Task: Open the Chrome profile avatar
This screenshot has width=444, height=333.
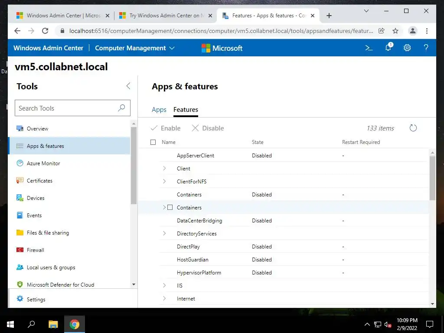Action: pyautogui.click(x=413, y=31)
